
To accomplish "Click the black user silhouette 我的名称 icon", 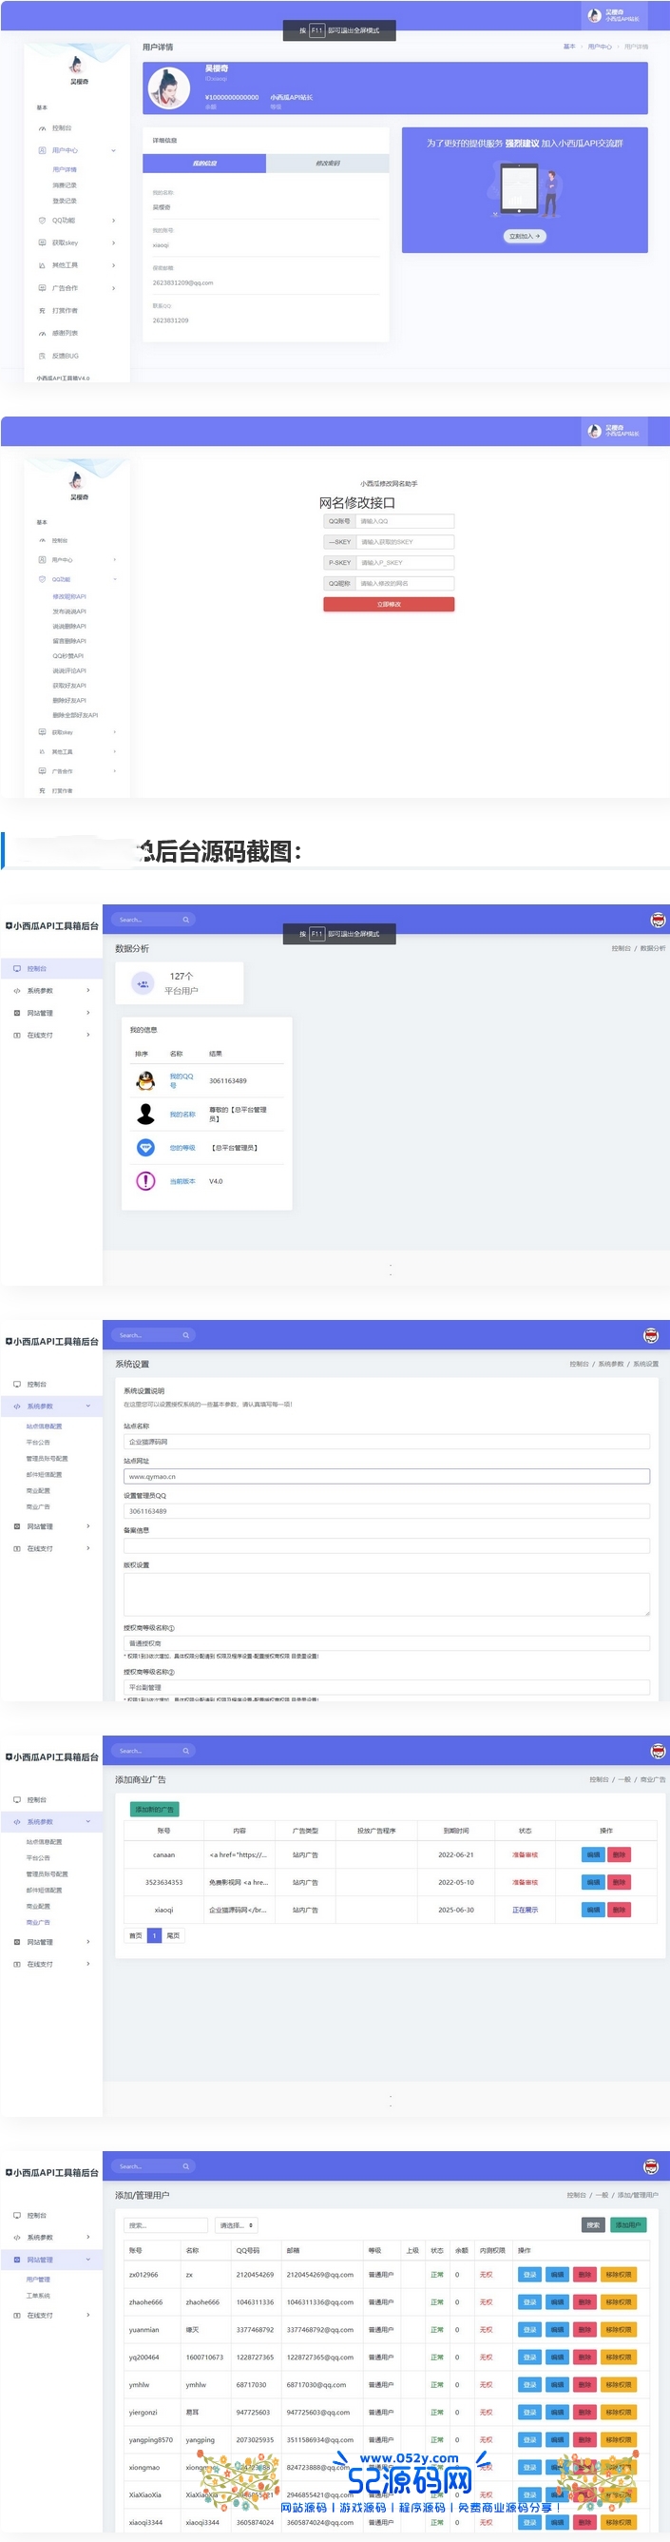I will (145, 1115).
